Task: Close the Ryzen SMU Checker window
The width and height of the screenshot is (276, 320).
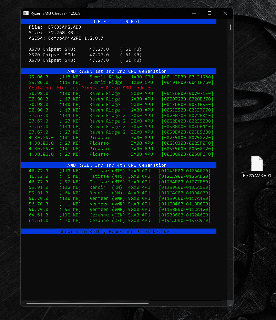Action: [x=225, y=13]
